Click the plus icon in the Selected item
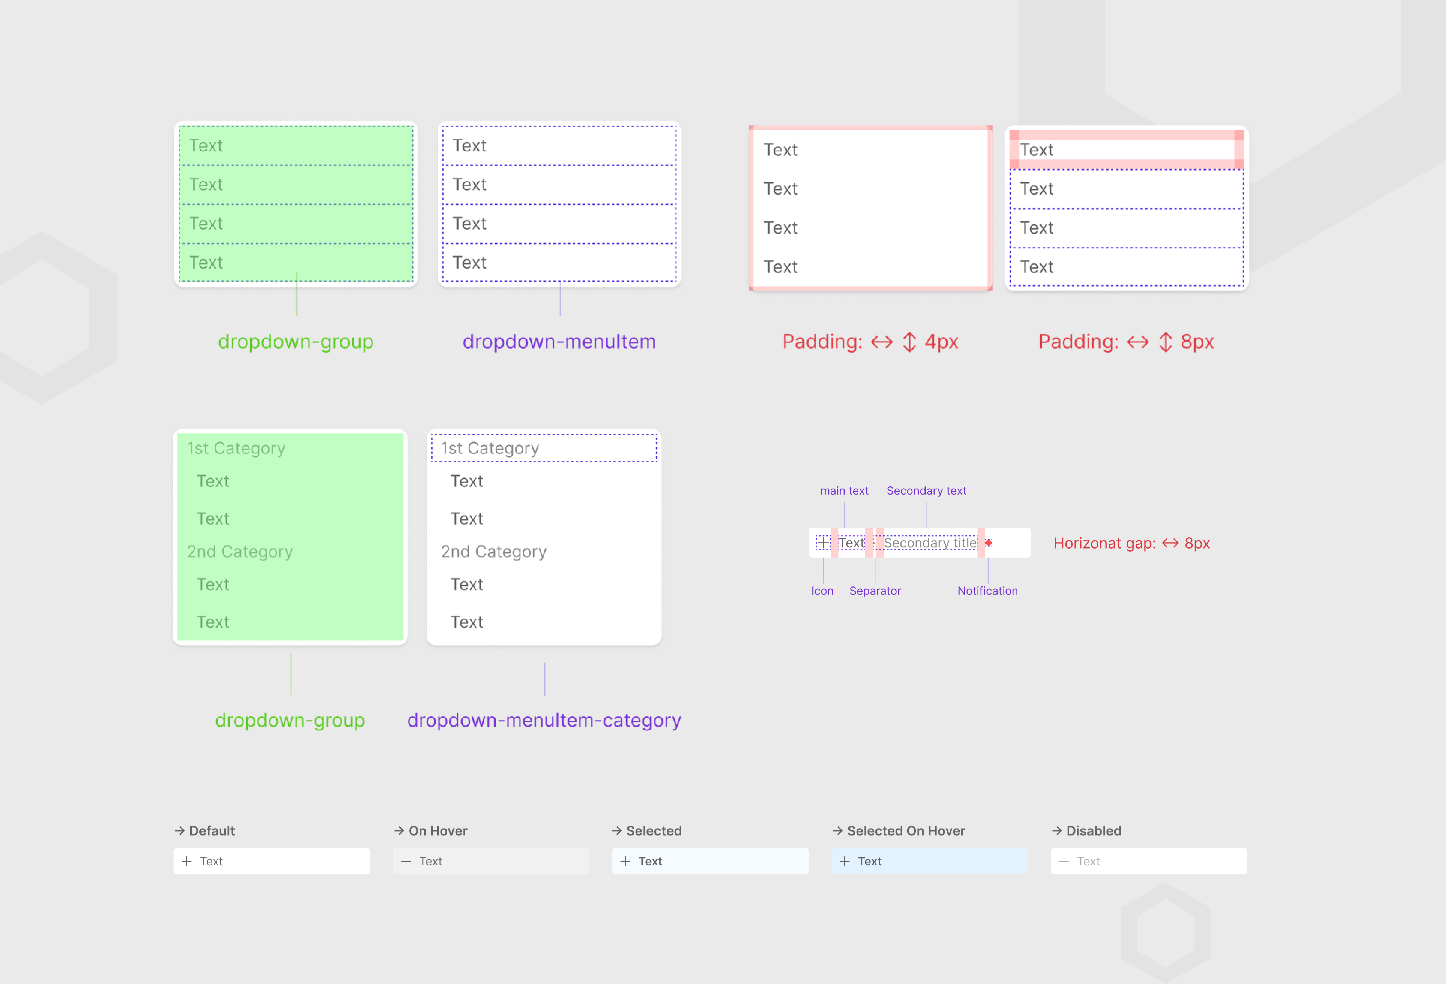Screen dimensions: 1446x984 (x=625, y=862)
